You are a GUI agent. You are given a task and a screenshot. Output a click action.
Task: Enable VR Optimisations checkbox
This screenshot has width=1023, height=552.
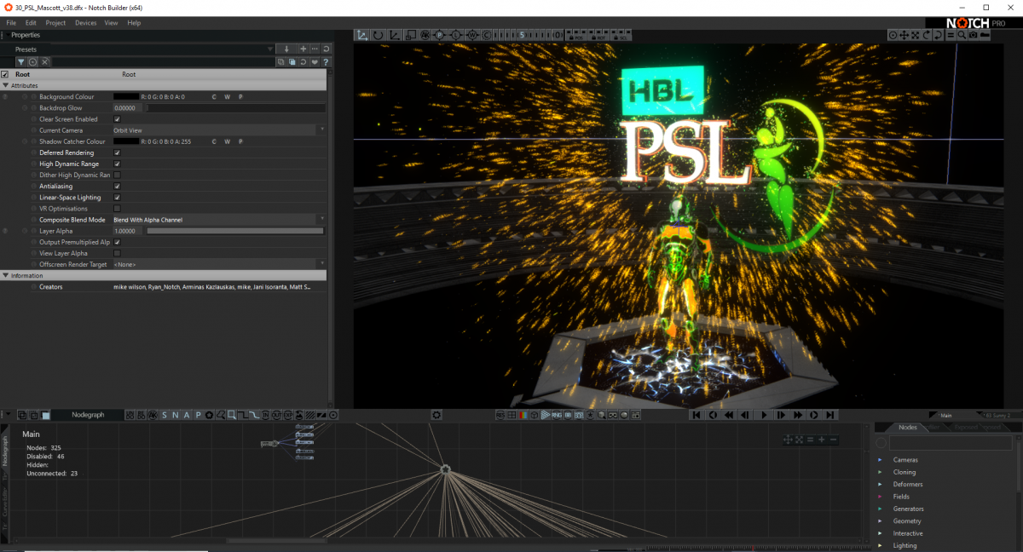tap(117, 208)
